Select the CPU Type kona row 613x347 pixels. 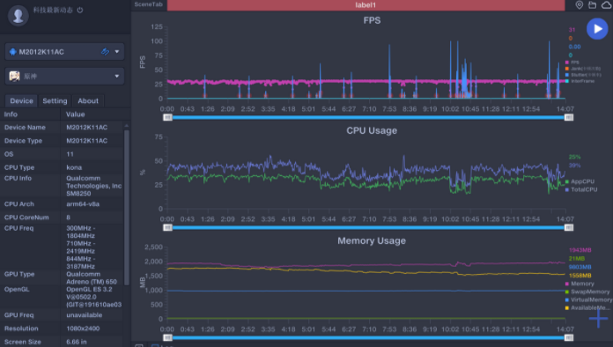coord(62,167)
